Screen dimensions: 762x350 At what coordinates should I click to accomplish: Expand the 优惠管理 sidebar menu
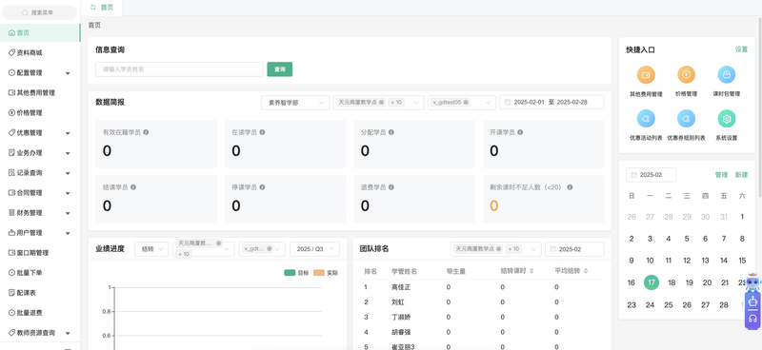[40, 133]
